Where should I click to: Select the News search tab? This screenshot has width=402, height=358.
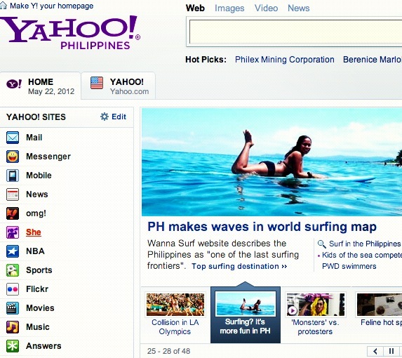299,8
